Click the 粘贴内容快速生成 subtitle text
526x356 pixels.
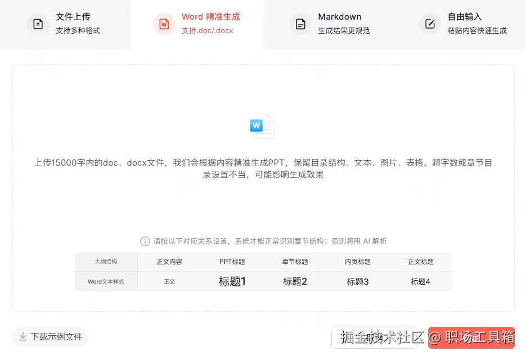[477, 30]
